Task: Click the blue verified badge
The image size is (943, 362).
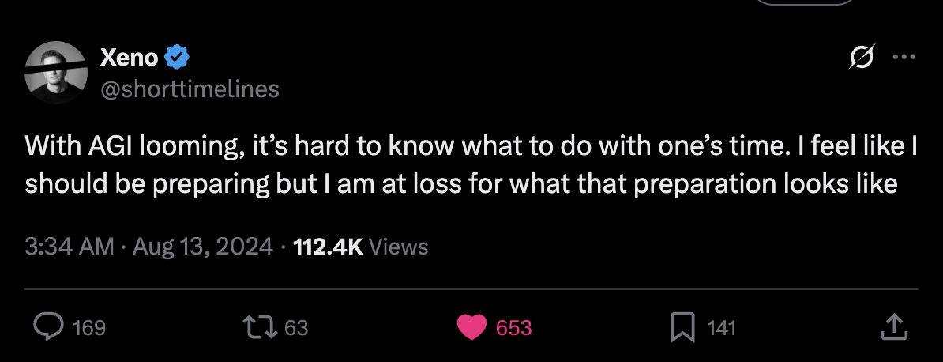Action: (x=176, y=57)
